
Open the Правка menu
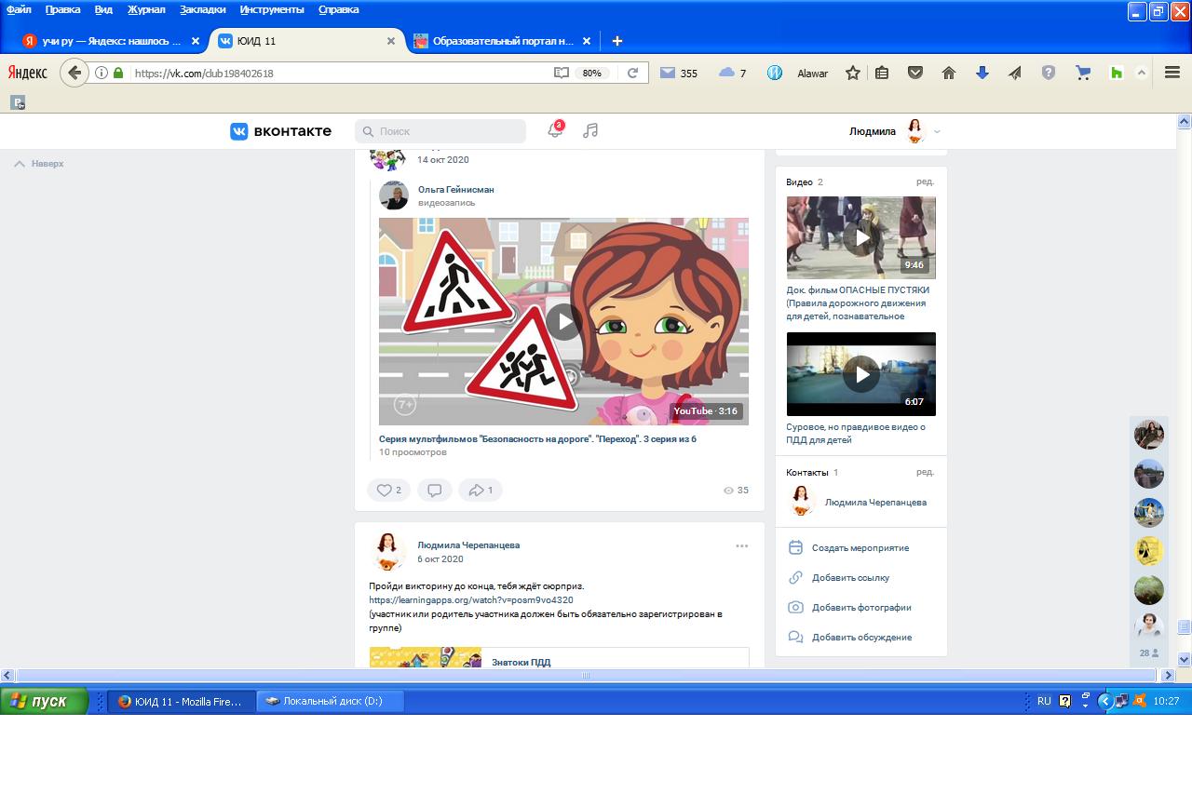62,9
